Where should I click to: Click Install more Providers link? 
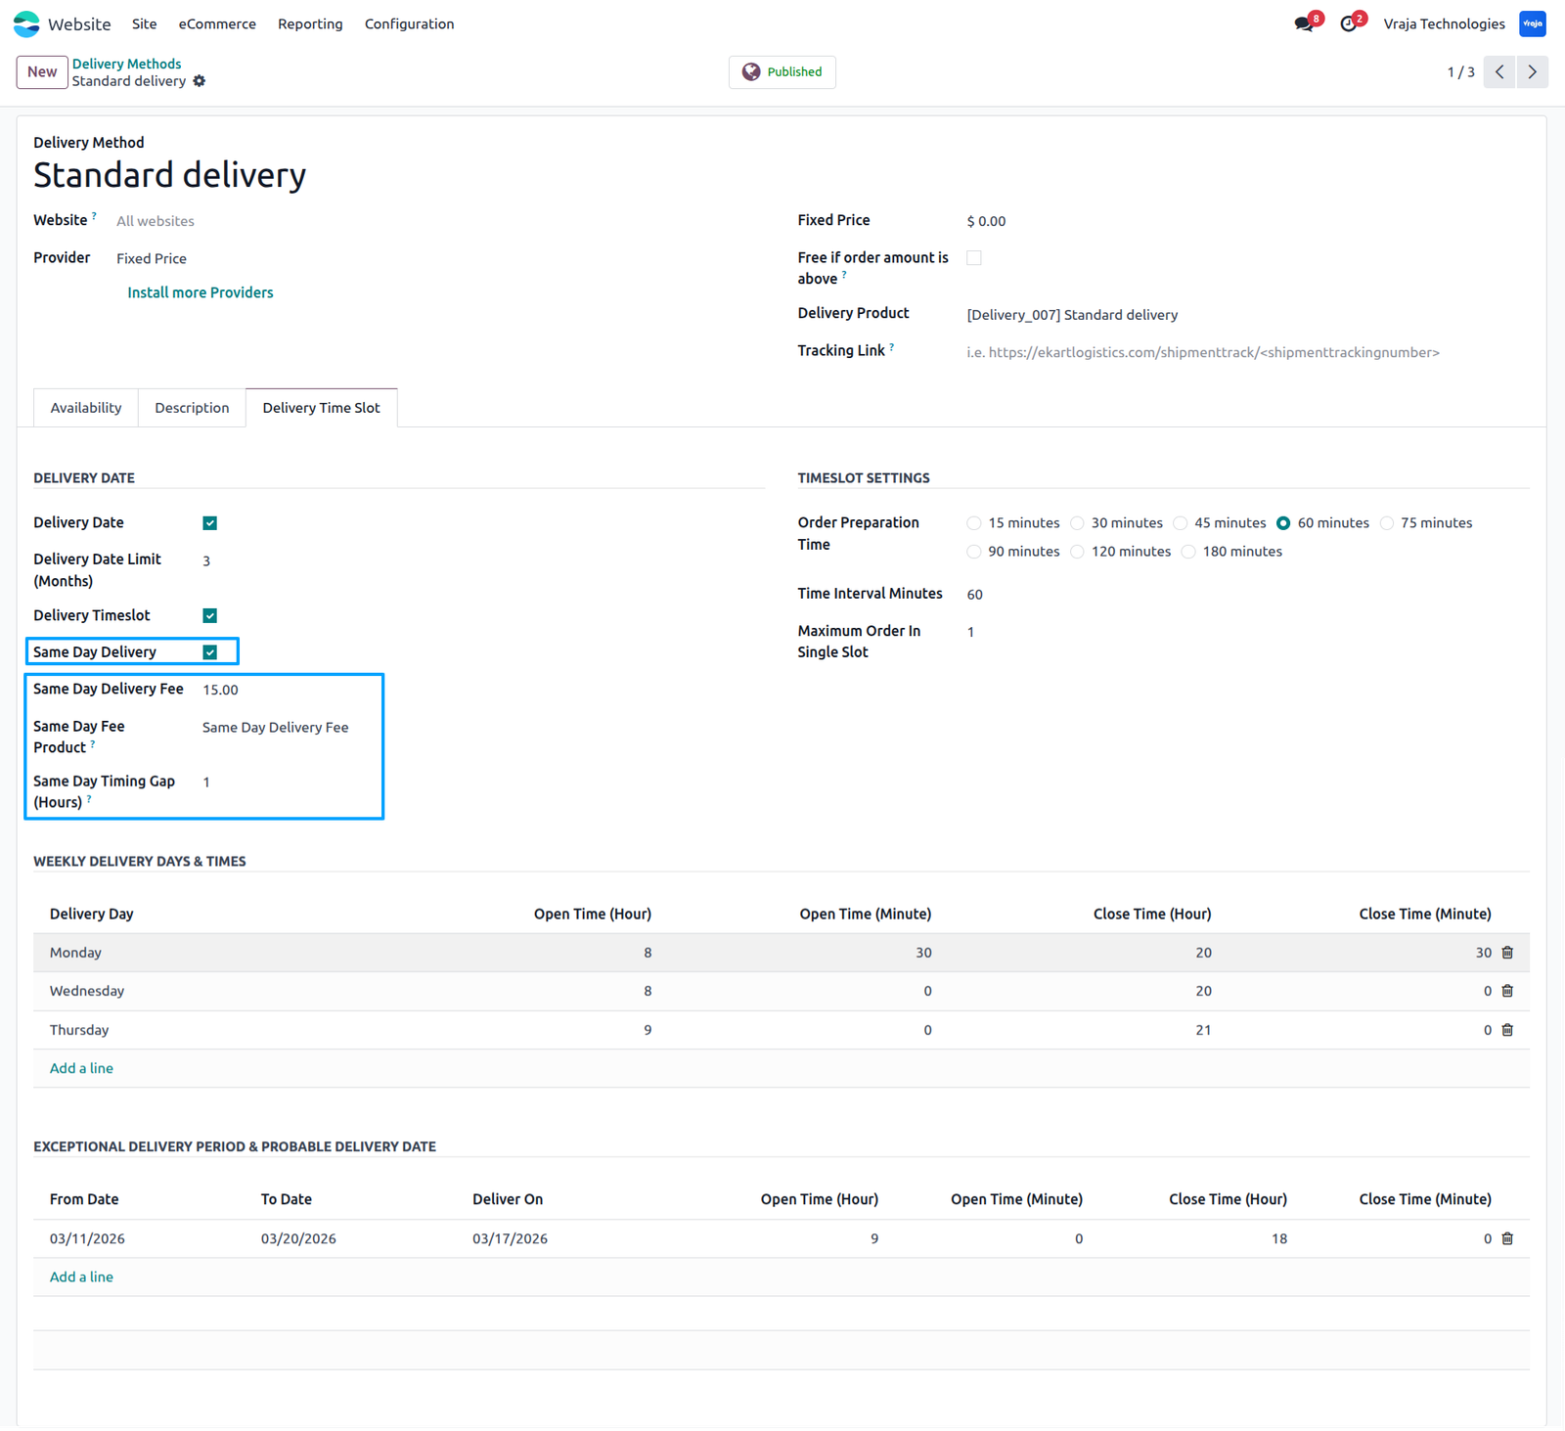tap(201, 292)
